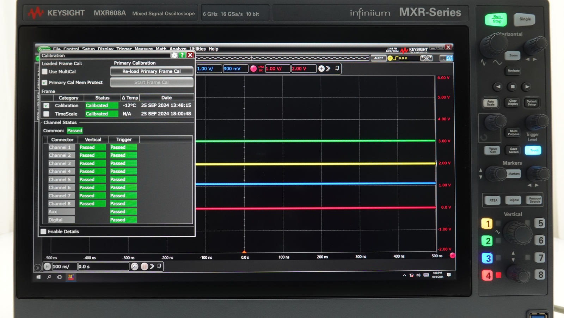Image resolution: width=564 pixels, height=318 pixels.
Task: Open the touch keyboard tray icon
Action: point(426,275)
